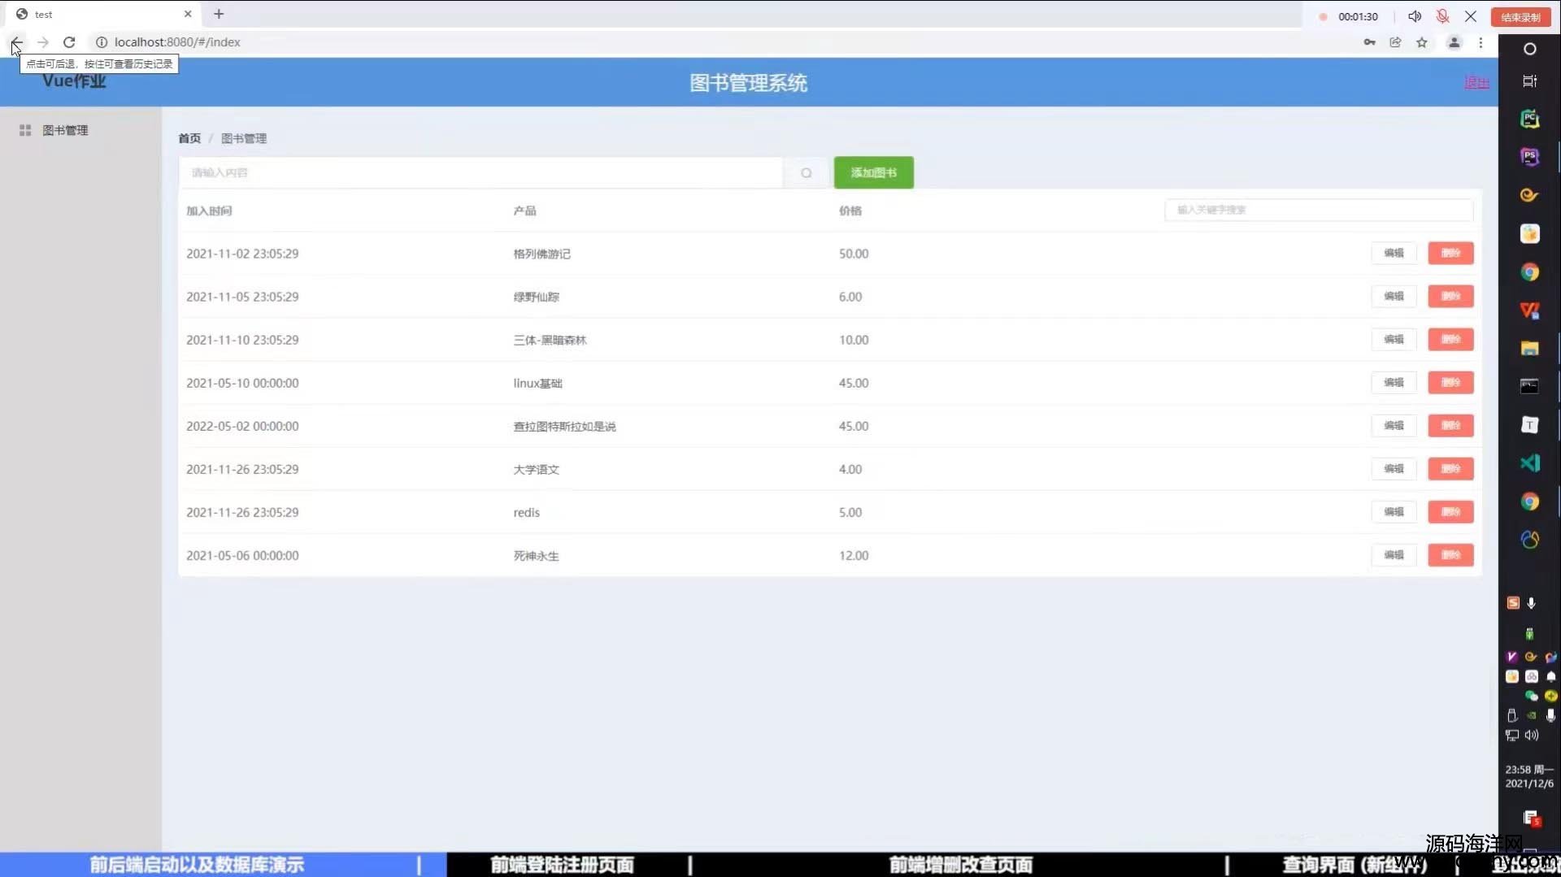Open the saved passwords key icon
The height and width of the screenshot is (877, 1561).
click(1369, 42)
